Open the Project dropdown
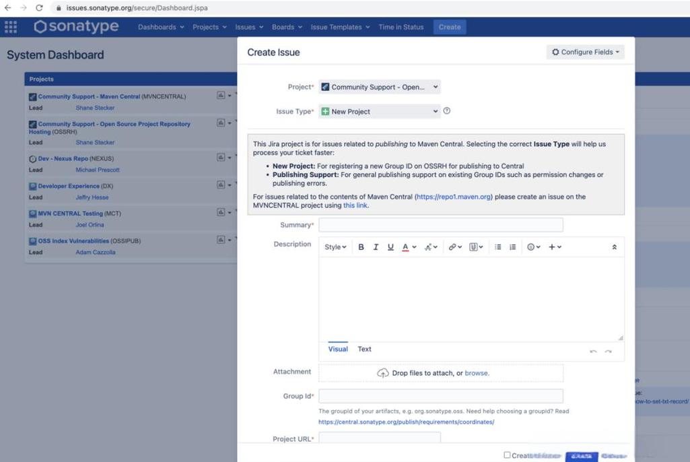The image size is (690, 462). point(379,87)
